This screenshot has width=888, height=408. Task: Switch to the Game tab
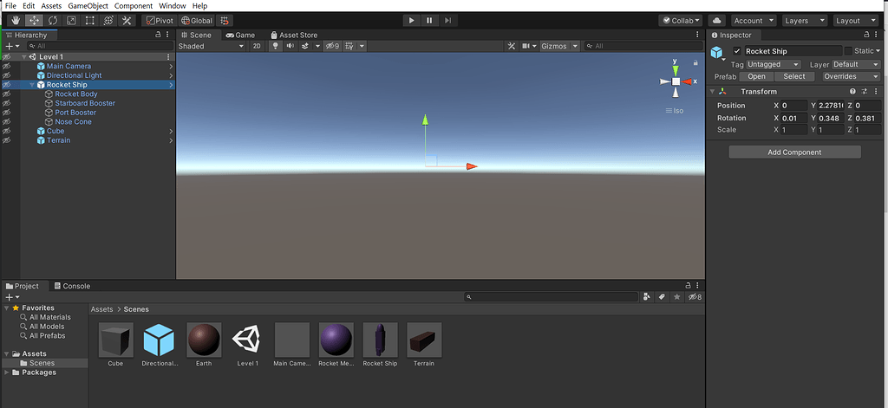click(240, 36)
